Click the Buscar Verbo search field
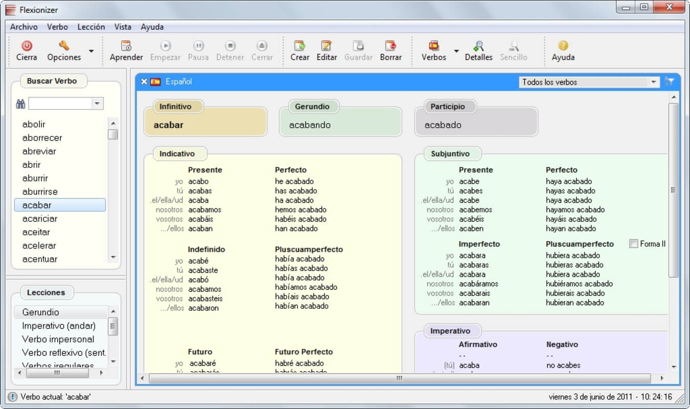 pos(60,104)
